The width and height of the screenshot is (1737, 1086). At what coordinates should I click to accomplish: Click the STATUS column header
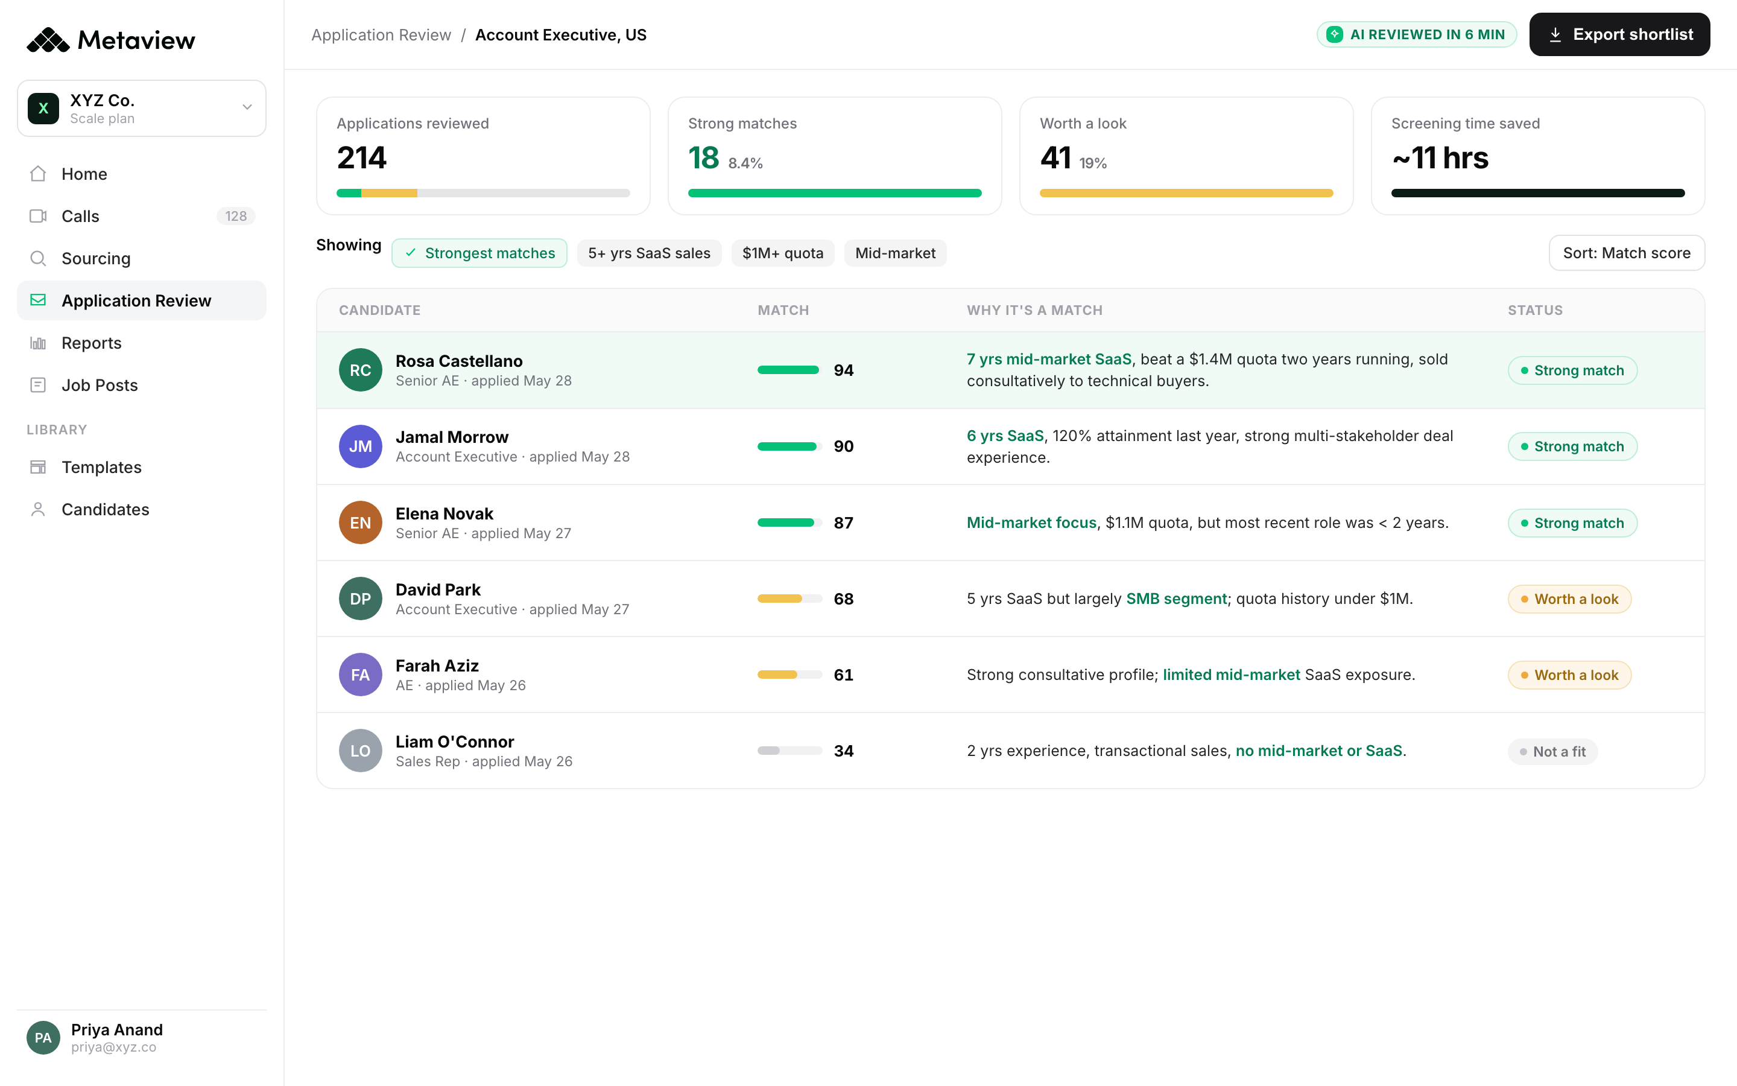coord(1534,310)
